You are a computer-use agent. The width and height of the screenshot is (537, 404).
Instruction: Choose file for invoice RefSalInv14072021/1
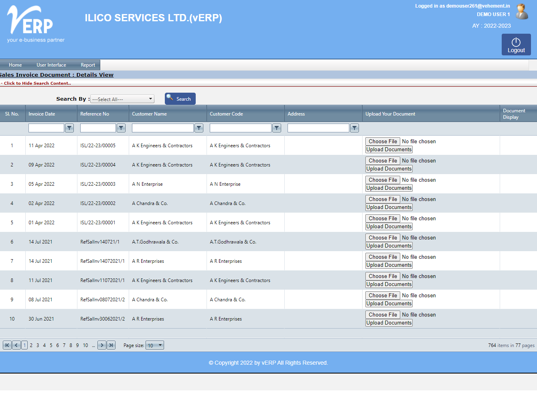click(383, 257)
